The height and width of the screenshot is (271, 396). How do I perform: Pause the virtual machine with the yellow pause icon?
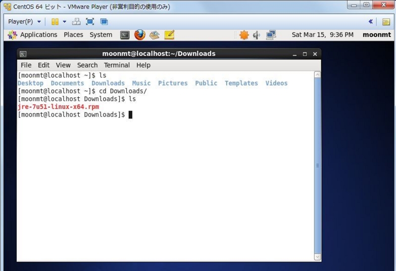point(55,22)
